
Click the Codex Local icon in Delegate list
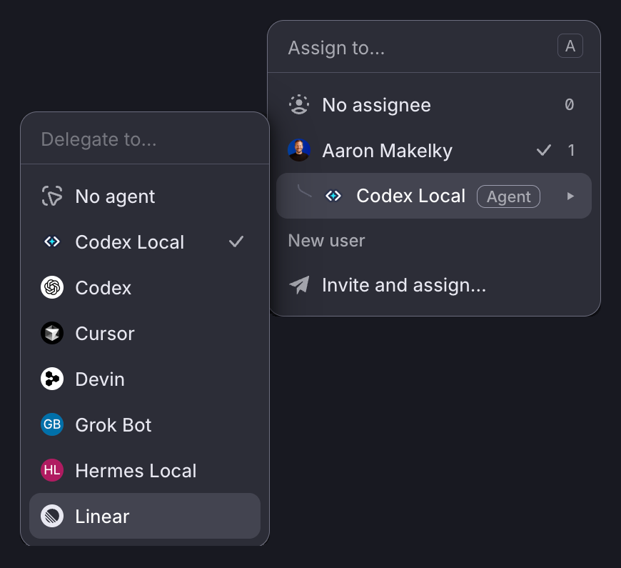[52, 241]
